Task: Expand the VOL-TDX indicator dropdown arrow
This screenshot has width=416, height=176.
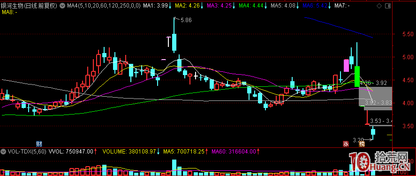Action: click(3, 152)
